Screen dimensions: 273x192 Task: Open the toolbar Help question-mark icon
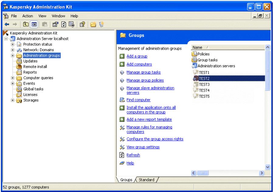[82, 24]
